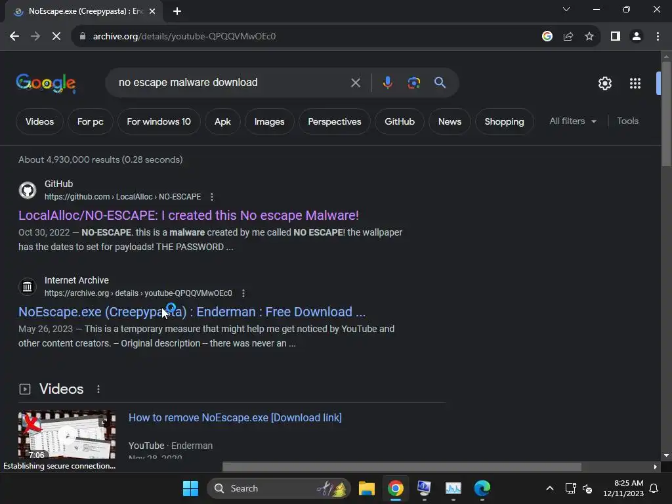Click the site lock icon in address bar
The image size is (672, 504).
click(x=83, y=37)
